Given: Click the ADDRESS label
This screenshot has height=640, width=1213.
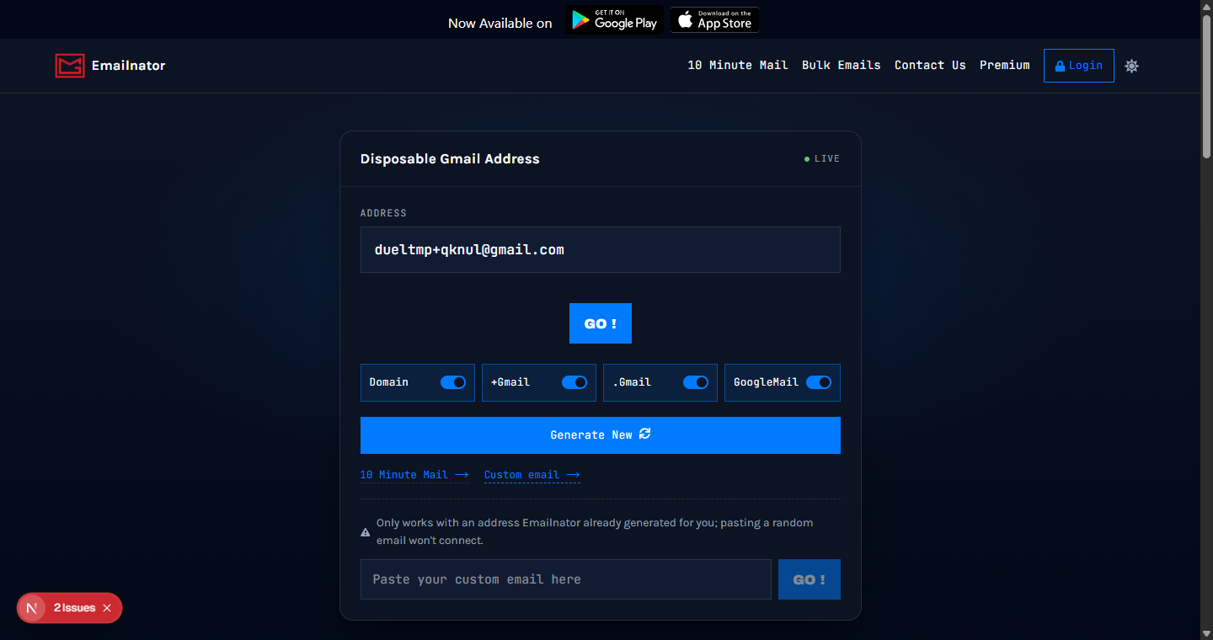Looking at the screenshot, I should [383, 213].
